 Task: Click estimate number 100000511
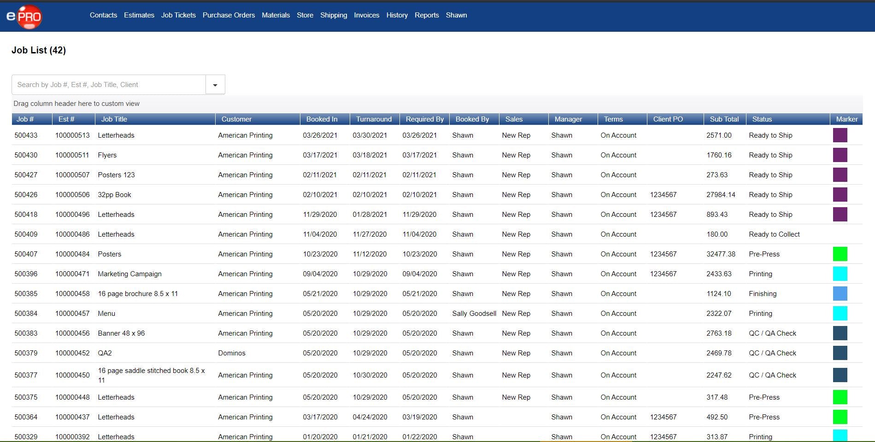tap(72, 155)
